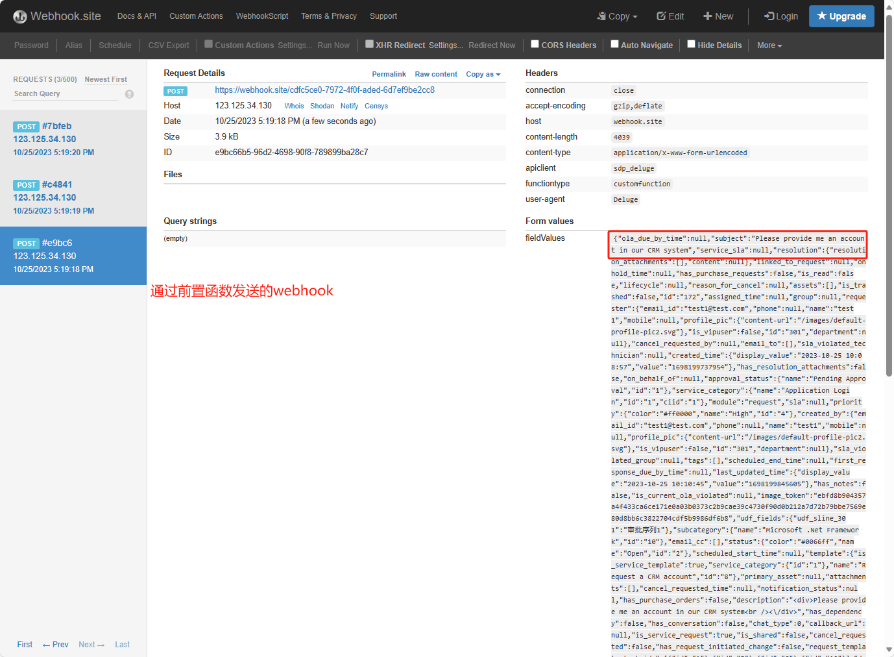This screenshot has width=894, height=657.
Task: Look up host IP on Censys
Action: [x=376, y=106]
